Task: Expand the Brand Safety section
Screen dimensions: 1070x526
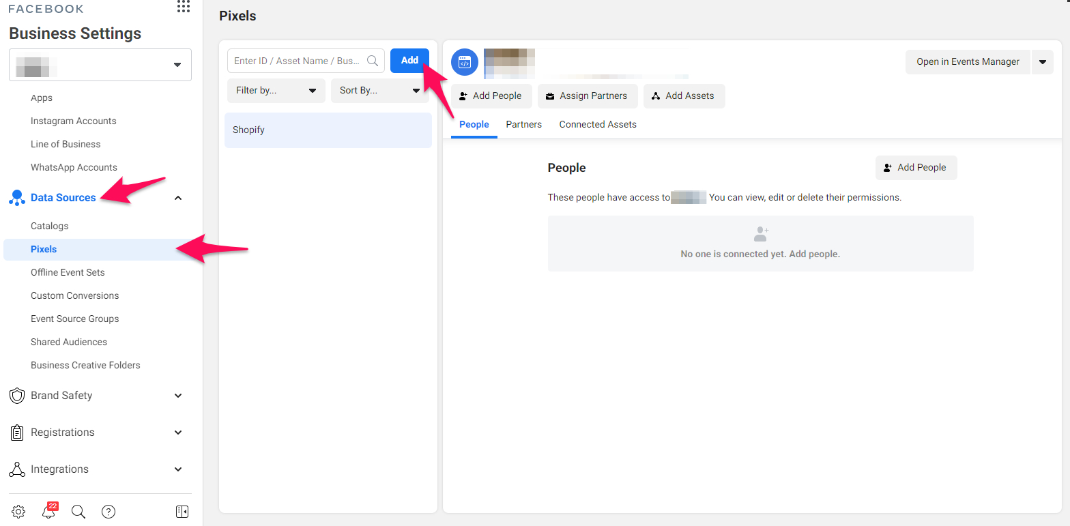Action: [178, 396]
